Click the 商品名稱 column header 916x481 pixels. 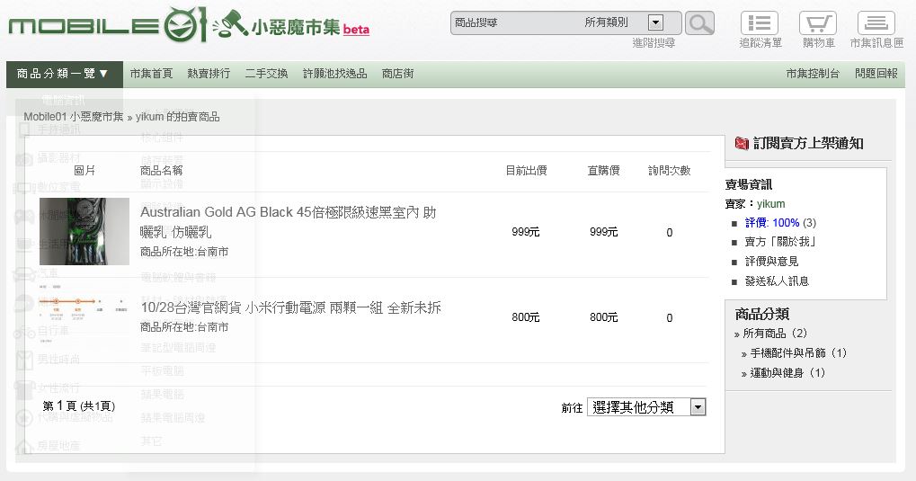(161, 171)
